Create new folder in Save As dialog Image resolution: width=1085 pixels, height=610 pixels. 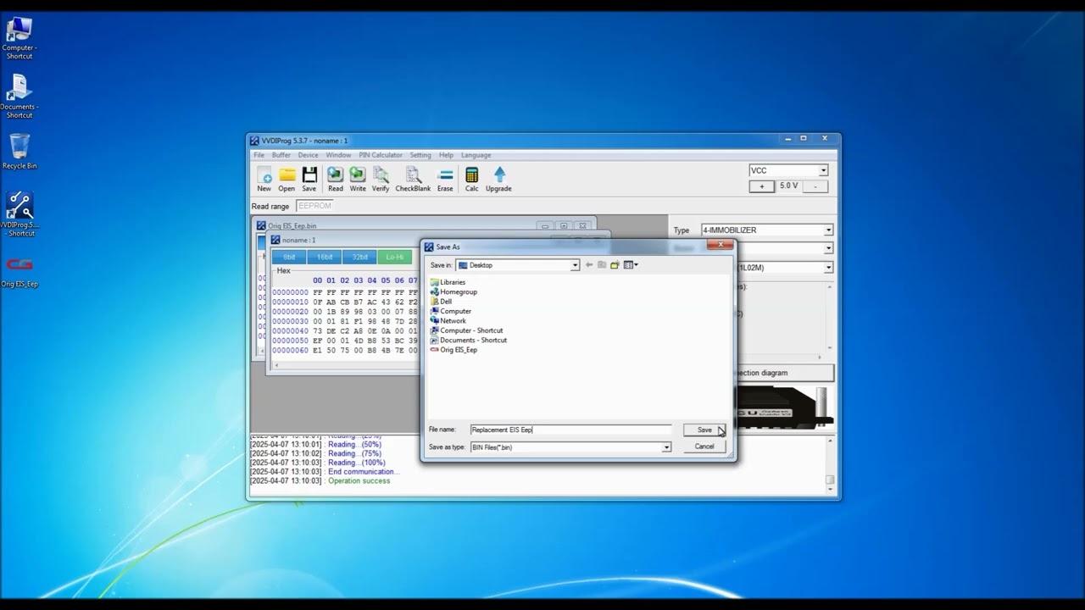[615, 265]
